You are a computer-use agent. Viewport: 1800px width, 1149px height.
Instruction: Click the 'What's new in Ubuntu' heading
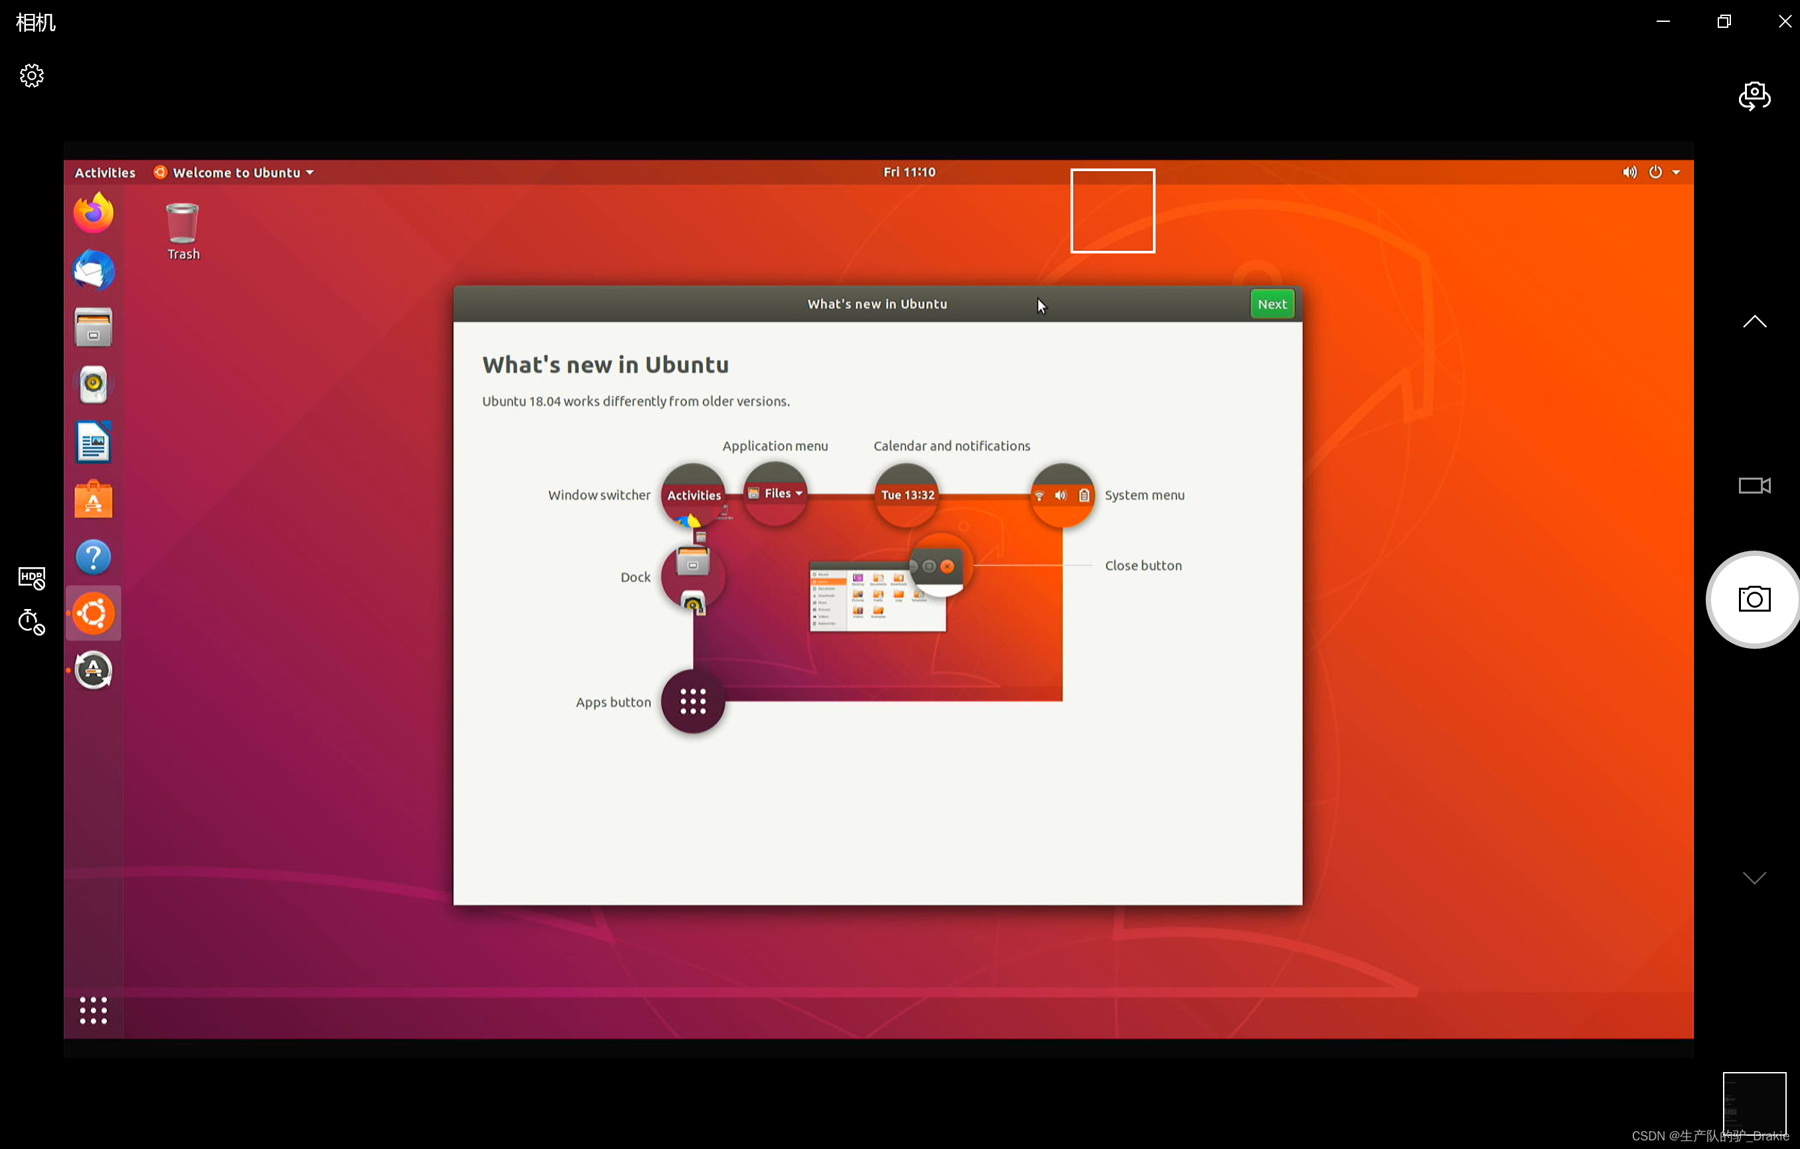605,365
